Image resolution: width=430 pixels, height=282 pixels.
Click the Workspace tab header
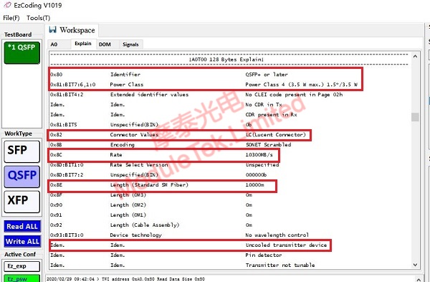point(72,30)
